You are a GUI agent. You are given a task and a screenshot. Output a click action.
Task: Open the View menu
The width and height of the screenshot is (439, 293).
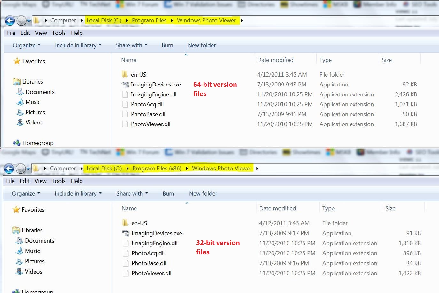(x=41, y=33)
